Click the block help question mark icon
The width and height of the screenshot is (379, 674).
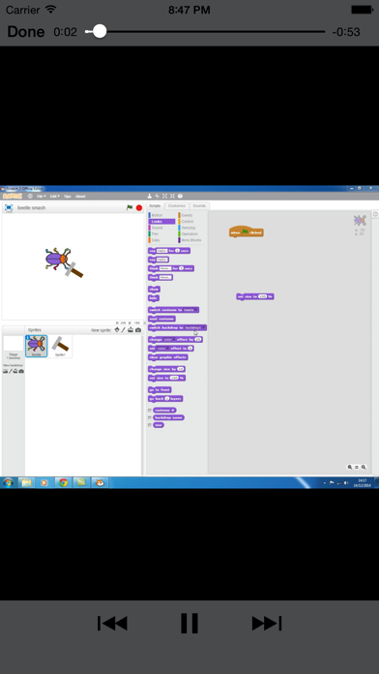pos(180,196)
